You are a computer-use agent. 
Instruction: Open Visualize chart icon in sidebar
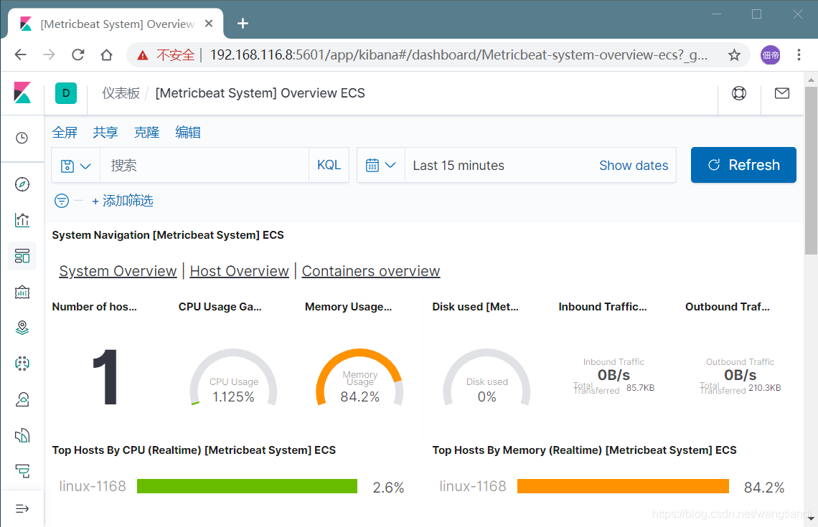(x=22, y=220)
